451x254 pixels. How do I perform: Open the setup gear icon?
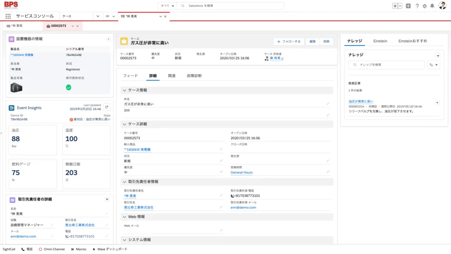coord(424,6)
